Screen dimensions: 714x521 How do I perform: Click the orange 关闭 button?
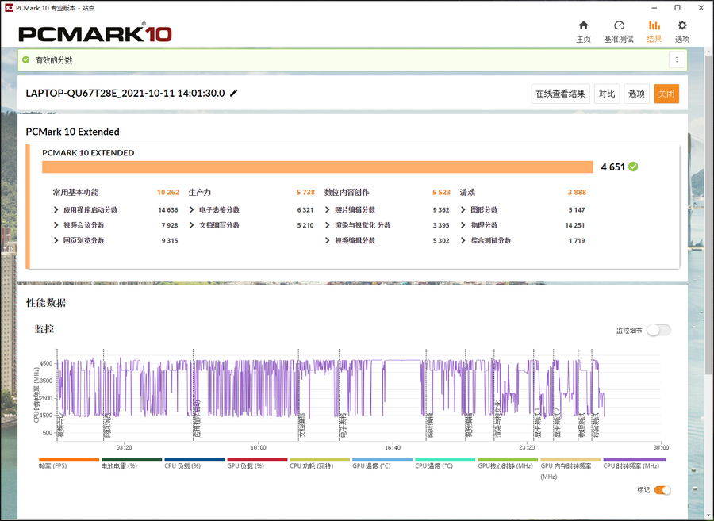point(666,94)
